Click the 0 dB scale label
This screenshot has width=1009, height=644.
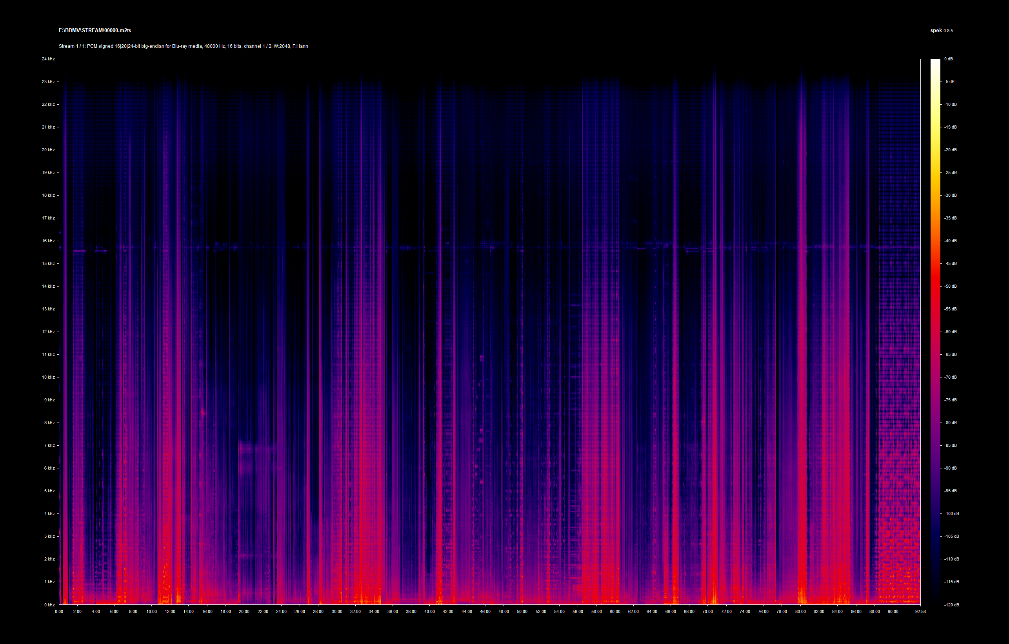pyautogui.click(x=948, y=59)
